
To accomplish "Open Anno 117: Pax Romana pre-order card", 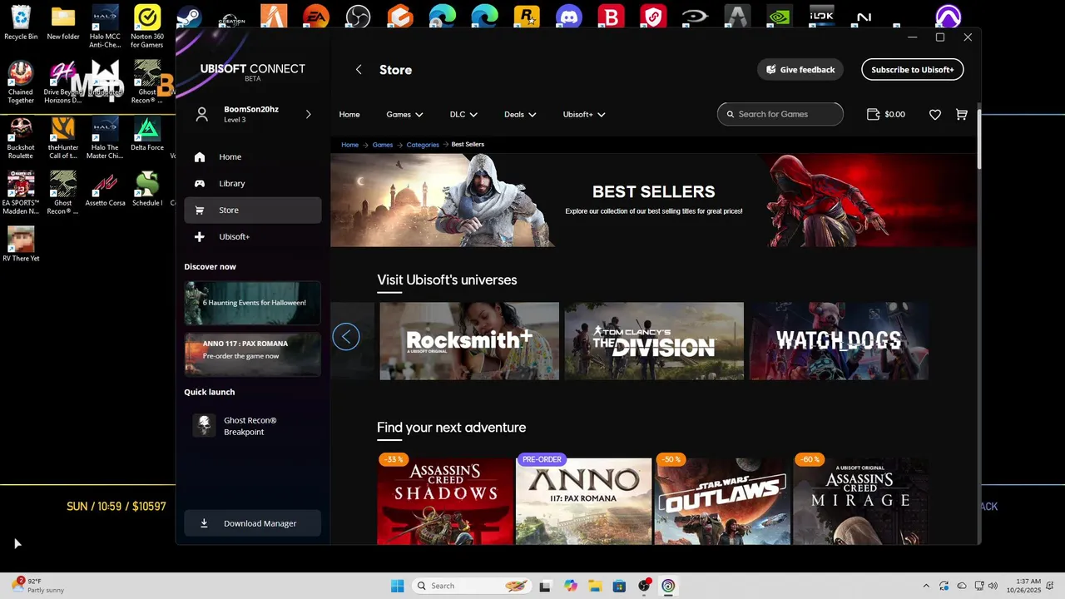I will click(x=584, y=502).
